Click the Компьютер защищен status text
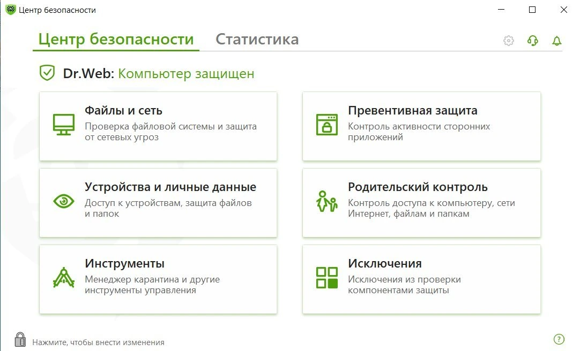 tap(186, 73)
